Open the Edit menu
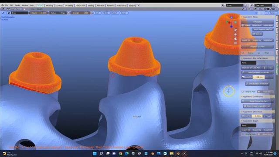279x157 pixels. (x=11, y=5)
